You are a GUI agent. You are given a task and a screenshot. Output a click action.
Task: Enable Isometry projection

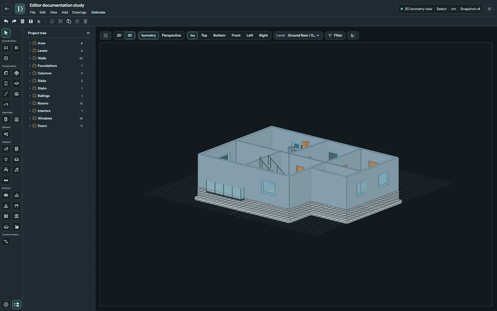(149, 36)
